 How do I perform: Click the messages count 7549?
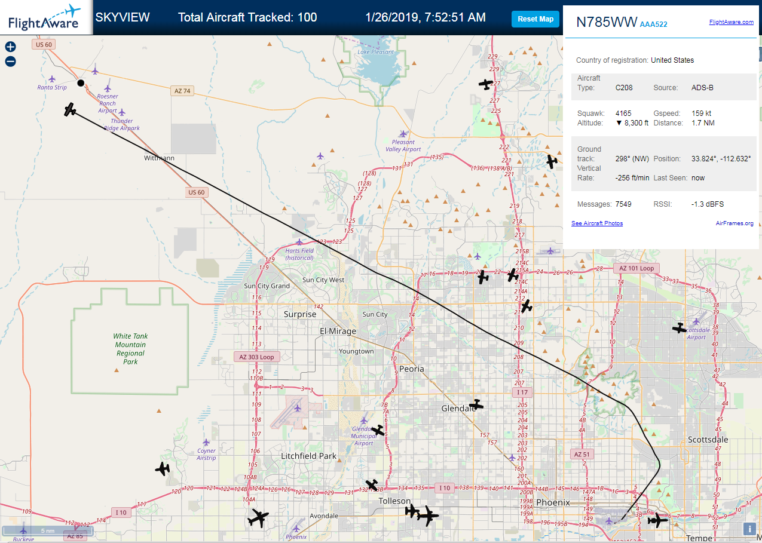point(623,204)
